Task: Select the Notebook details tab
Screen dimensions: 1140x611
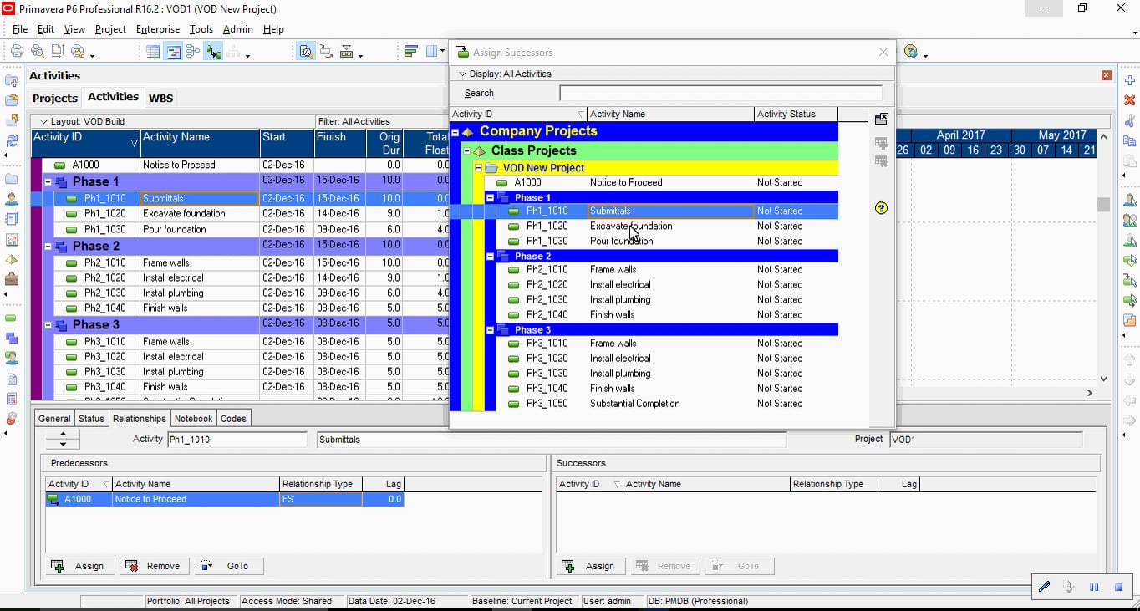Action: [x=194, y=419]
